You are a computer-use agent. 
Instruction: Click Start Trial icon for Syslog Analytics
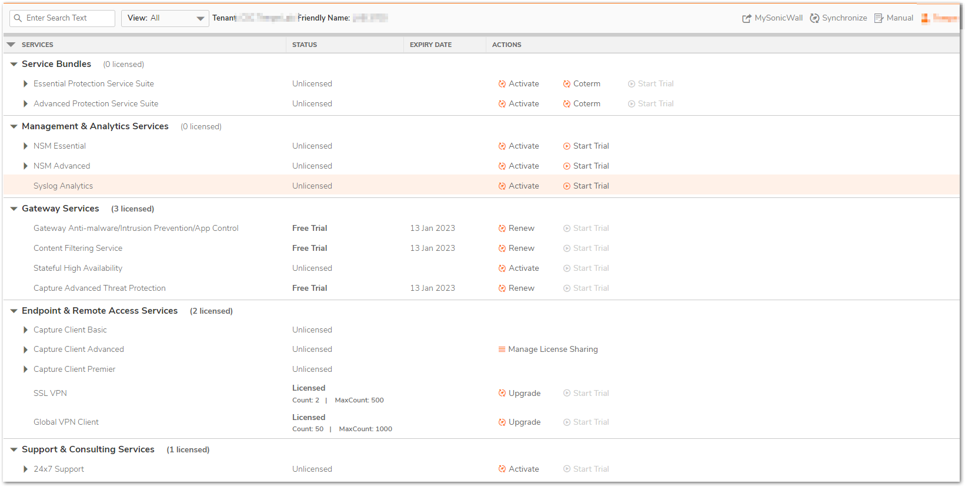coord(566,186)
